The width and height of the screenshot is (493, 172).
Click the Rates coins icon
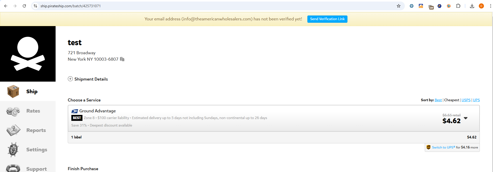click(x=13, y=111)
